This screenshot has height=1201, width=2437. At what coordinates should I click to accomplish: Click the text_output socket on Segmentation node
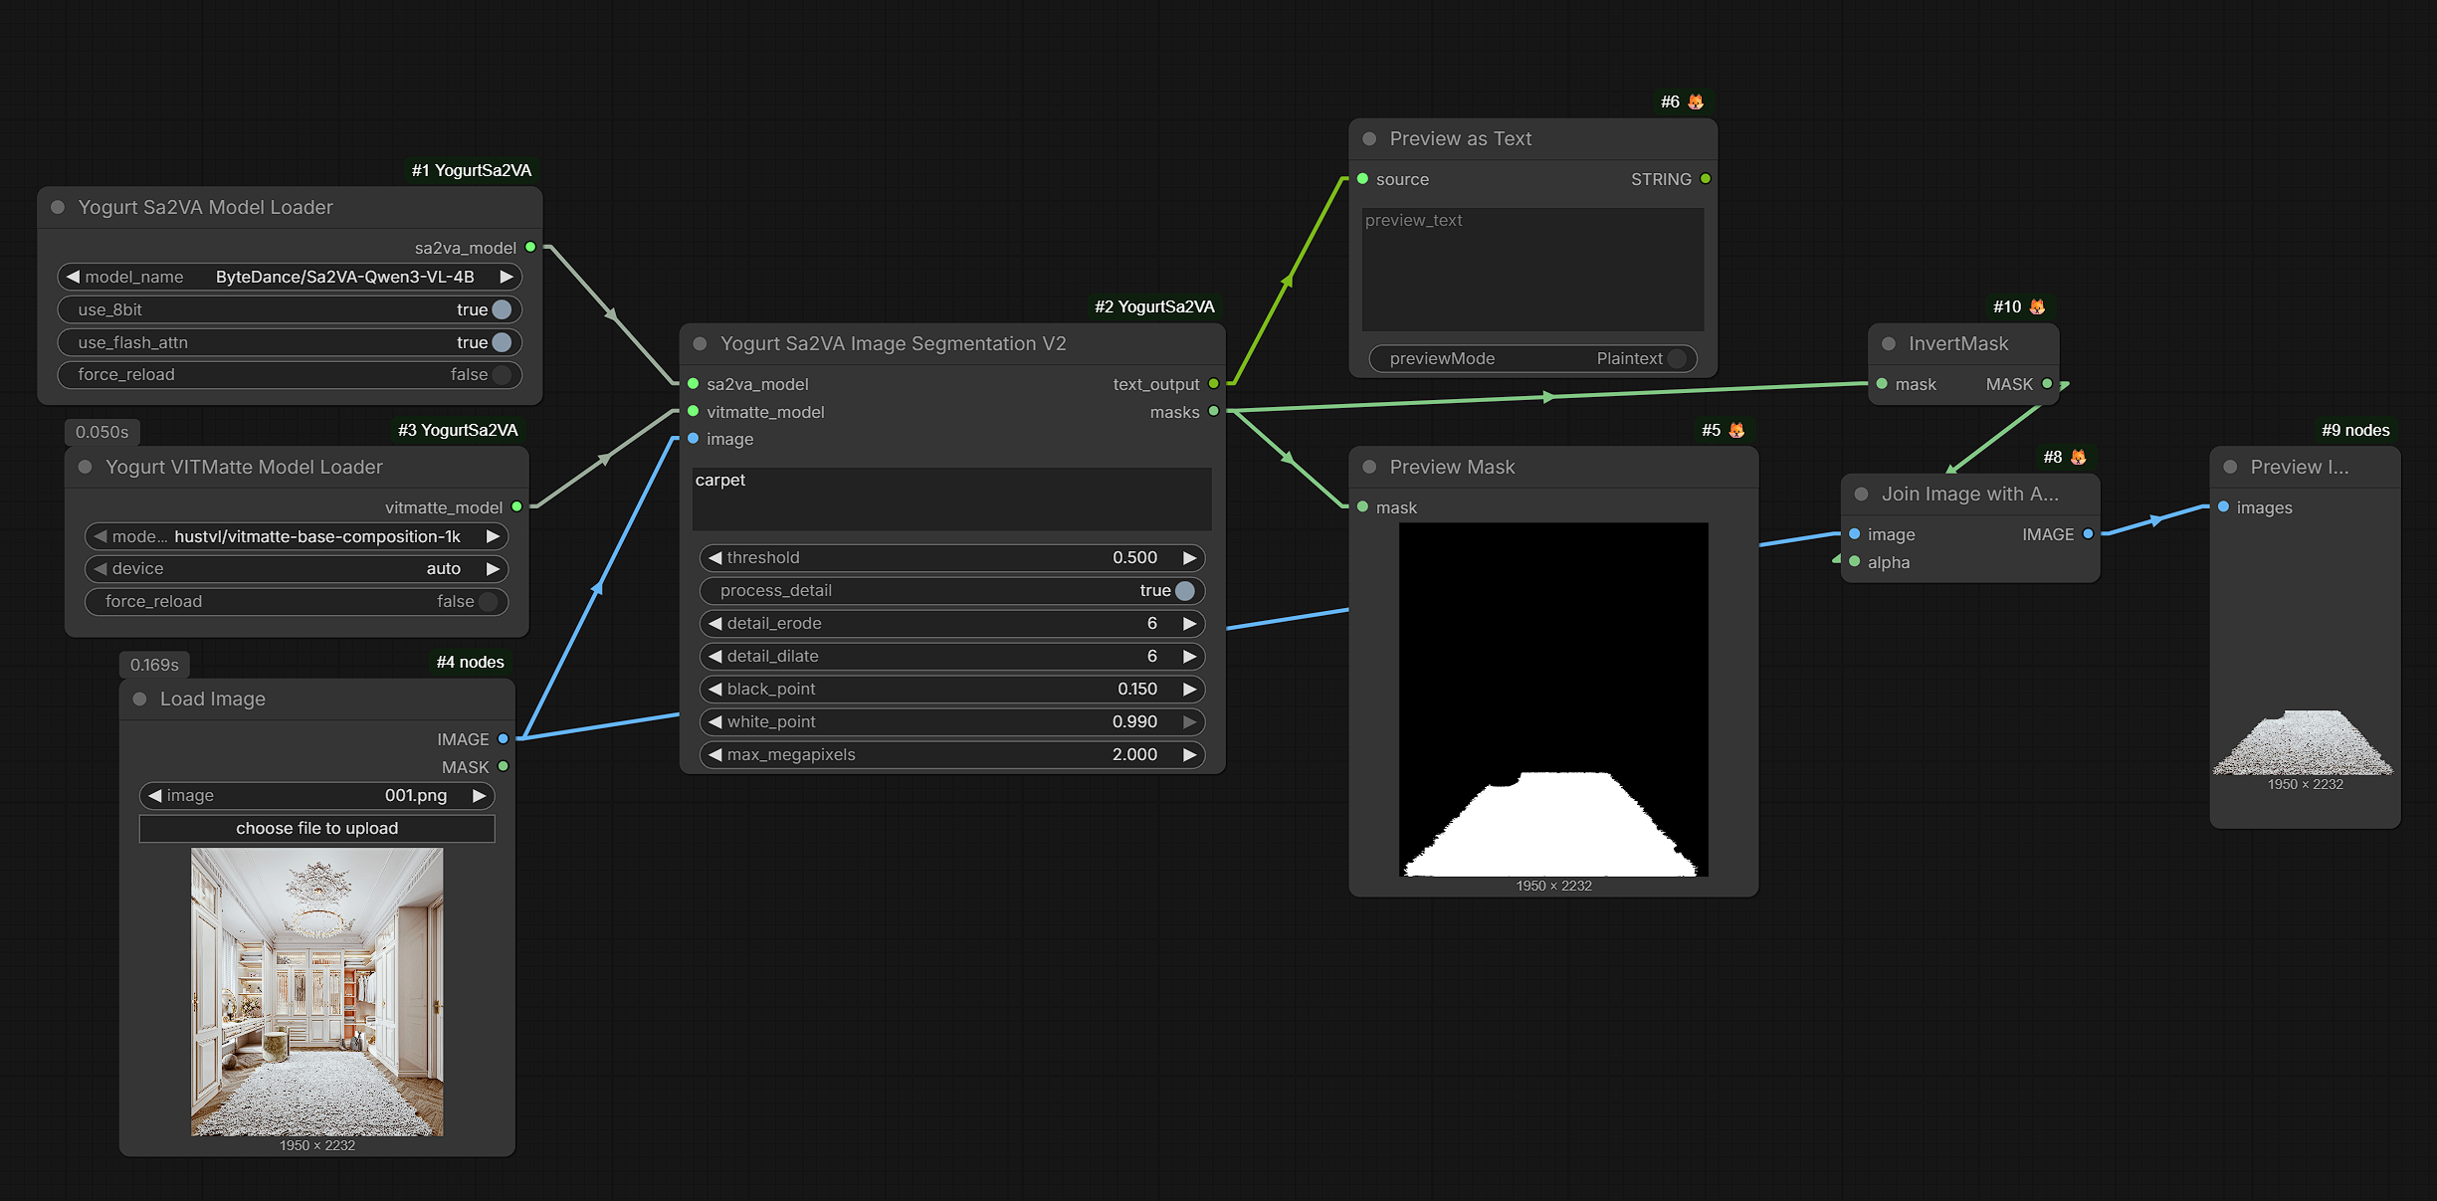point(1214,383)
